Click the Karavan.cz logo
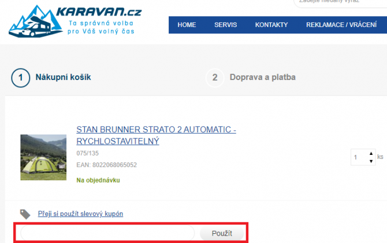Screen dimensions: 387x243 75,21
